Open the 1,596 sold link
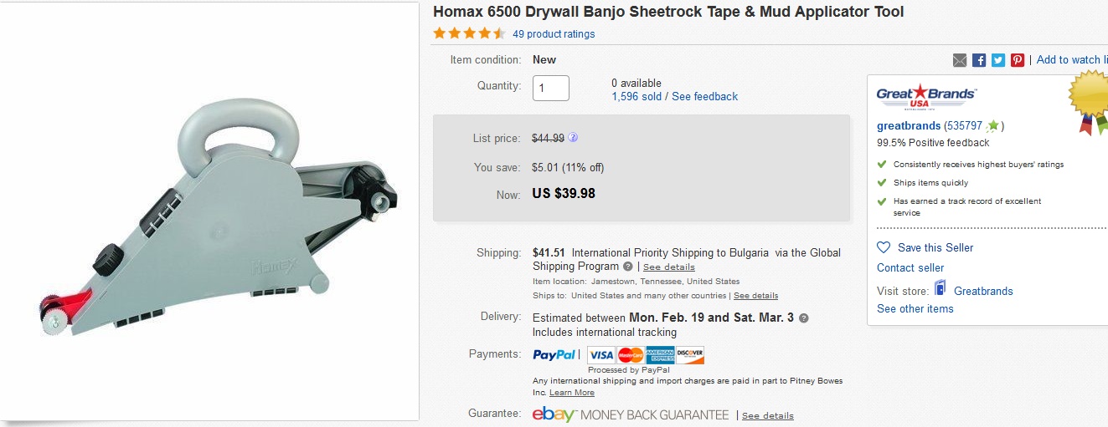Screen dimensions: 1108x427 (x=636, y=97)
